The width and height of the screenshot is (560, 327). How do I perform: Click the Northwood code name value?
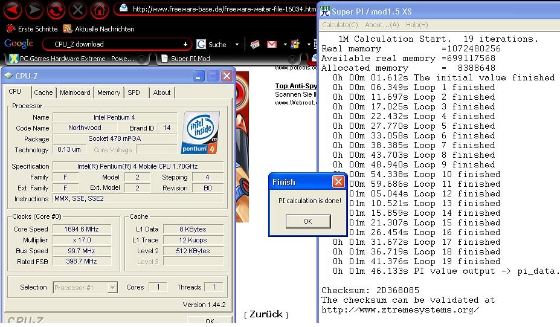click(85, 128)
